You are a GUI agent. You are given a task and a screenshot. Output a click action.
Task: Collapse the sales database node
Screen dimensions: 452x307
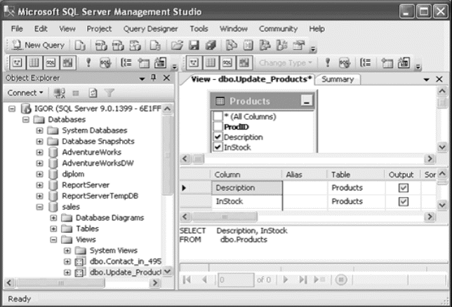(39, 207)
